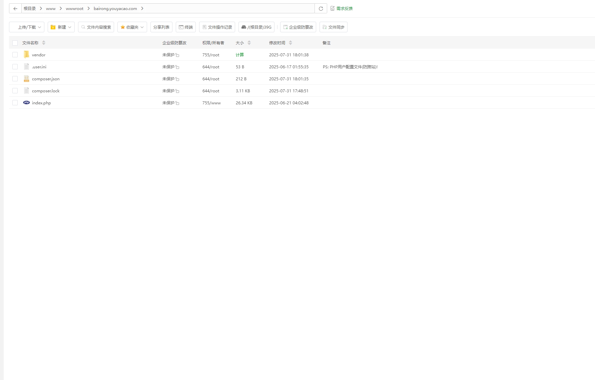Viewport: 595px width, 380px height.
Task: Click 未保护 status in index.php row
Action: click(168, 103)
